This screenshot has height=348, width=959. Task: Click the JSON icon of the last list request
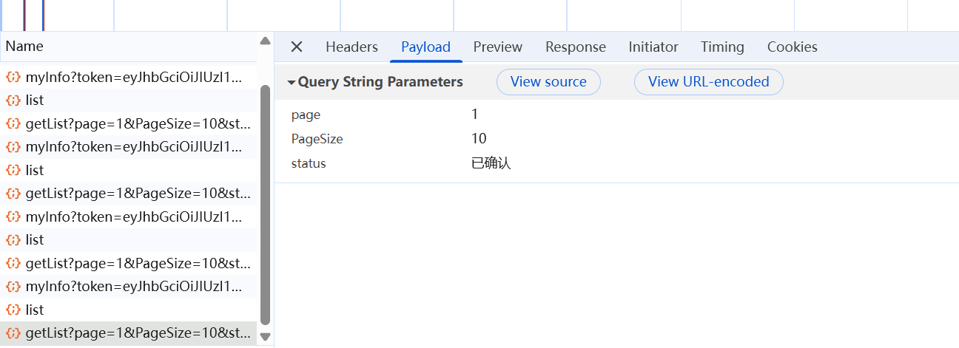[13, 310]
